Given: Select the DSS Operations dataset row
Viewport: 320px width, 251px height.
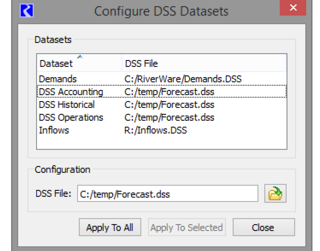Looking at the screenshot, I should tap(71, 117).
